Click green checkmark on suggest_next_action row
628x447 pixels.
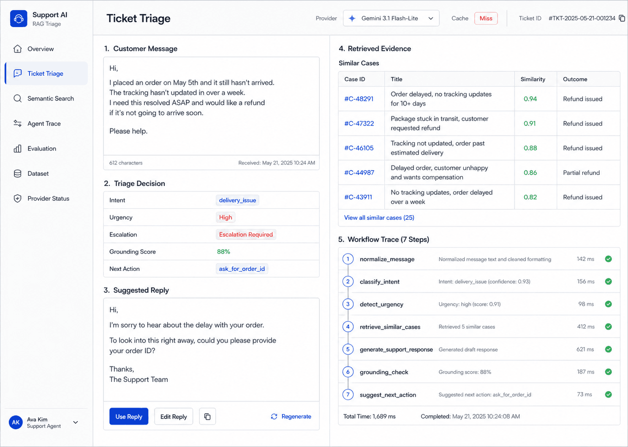tap(608, 395)
